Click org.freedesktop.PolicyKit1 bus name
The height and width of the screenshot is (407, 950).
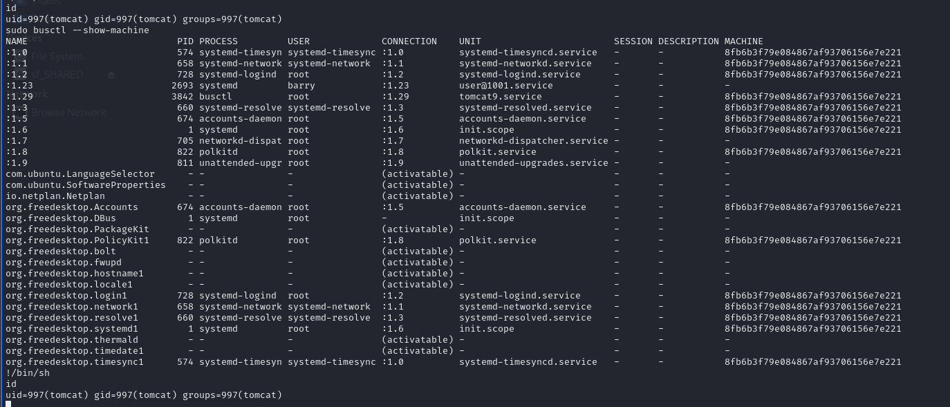(77, 240)
